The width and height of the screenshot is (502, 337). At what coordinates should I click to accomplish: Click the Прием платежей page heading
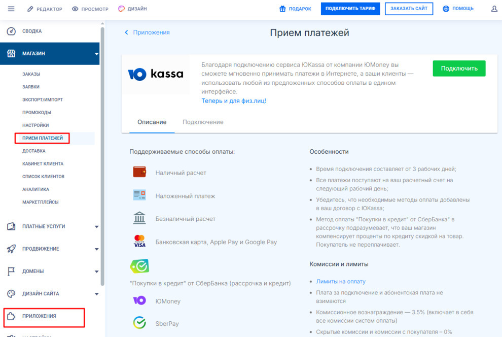309,32
